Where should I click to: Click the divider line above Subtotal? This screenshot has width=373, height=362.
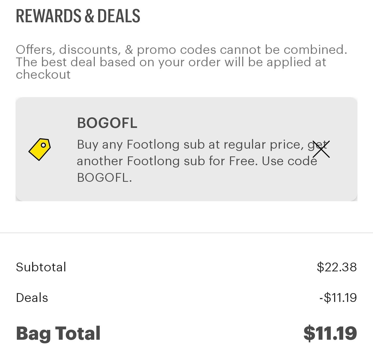[x=187, y=233]
